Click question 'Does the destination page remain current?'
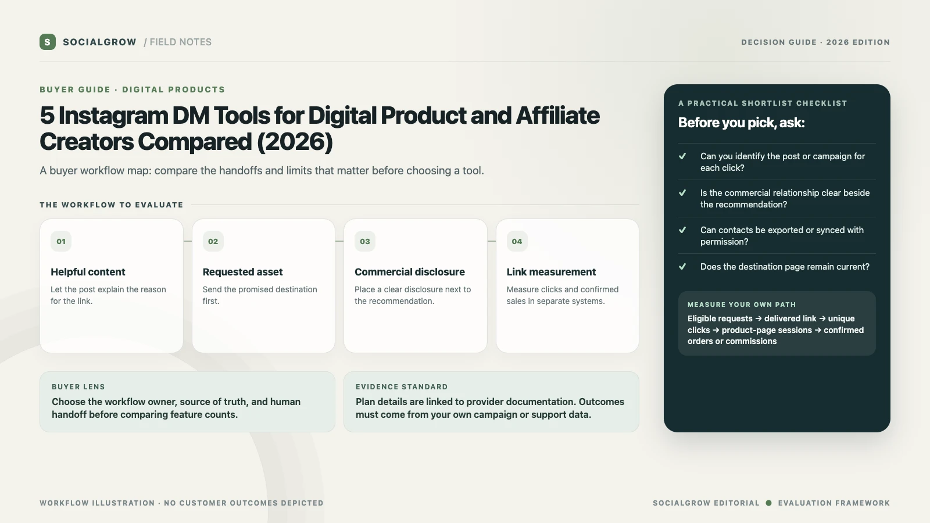Viewport: 930px width, 523px height. [785, 267]
